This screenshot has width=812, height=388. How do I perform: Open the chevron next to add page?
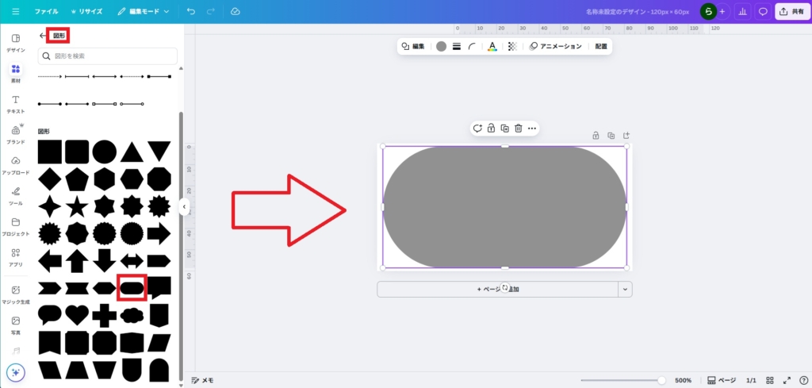625,290
